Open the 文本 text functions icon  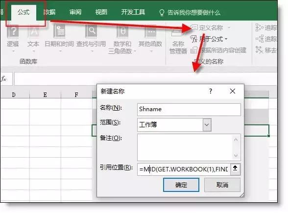click(33, 31)
